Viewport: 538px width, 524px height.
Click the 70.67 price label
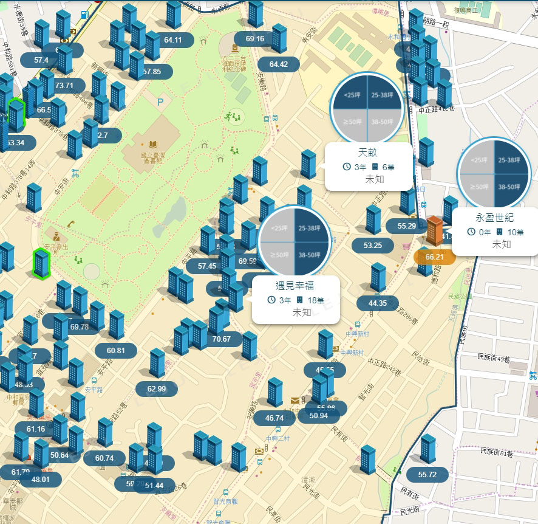pyautogui.click(x=221, y=339)
